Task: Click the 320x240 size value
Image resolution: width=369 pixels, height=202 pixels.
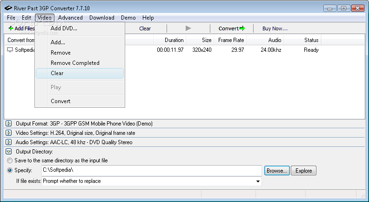Action: point(202,50)
